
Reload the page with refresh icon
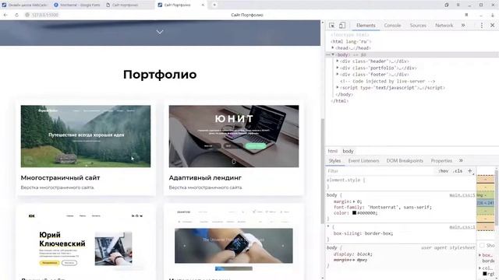pyautogui.click(x=16, y=15)
